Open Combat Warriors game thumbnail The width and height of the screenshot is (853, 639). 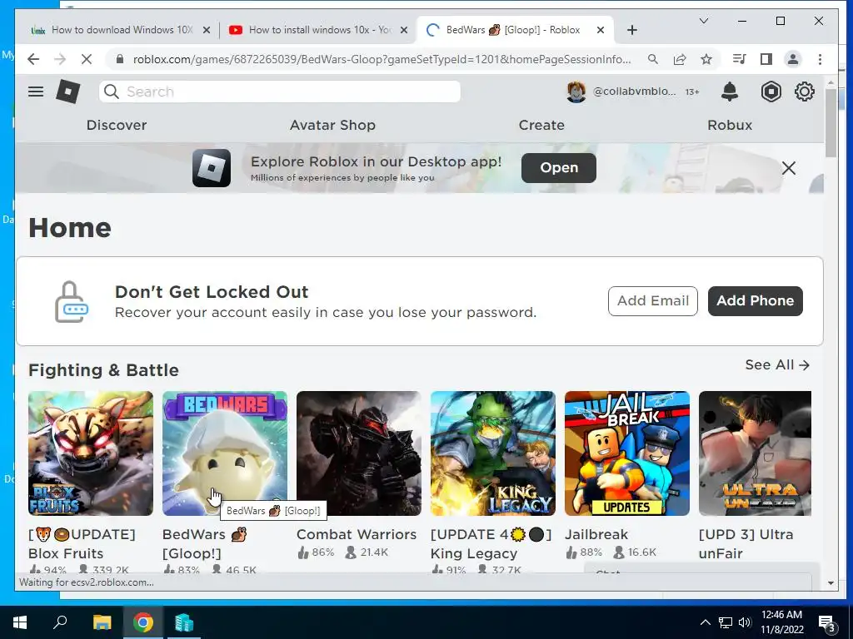(x=359, y=453)
